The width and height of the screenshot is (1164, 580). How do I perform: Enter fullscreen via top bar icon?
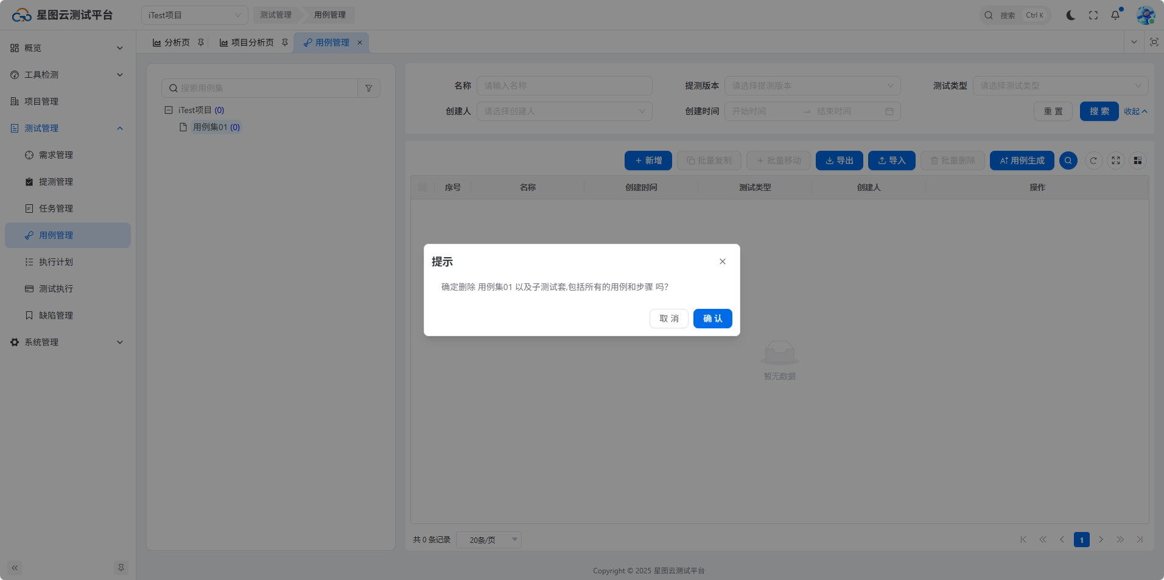click(x=1093, y=15)
